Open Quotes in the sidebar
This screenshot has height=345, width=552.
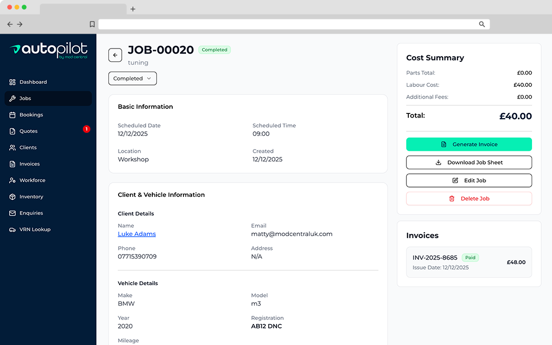29,131
